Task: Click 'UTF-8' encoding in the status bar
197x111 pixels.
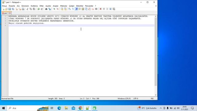Action: click(x=136, y=99)
